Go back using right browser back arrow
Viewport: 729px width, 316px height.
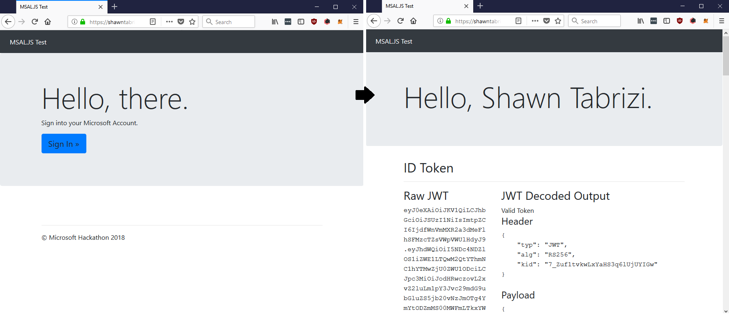(x=374, y=21)
